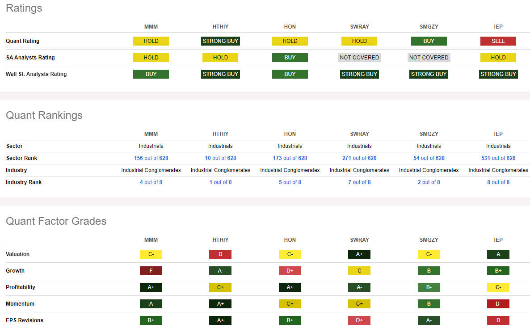Click HTHIY's Quant Rating Strong Buy badge
This screenshot has width=530, height=332.
coord(220,41)
